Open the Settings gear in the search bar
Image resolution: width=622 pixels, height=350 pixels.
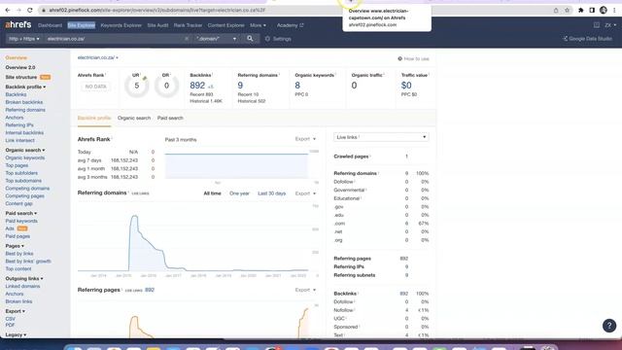click(278, 39)
